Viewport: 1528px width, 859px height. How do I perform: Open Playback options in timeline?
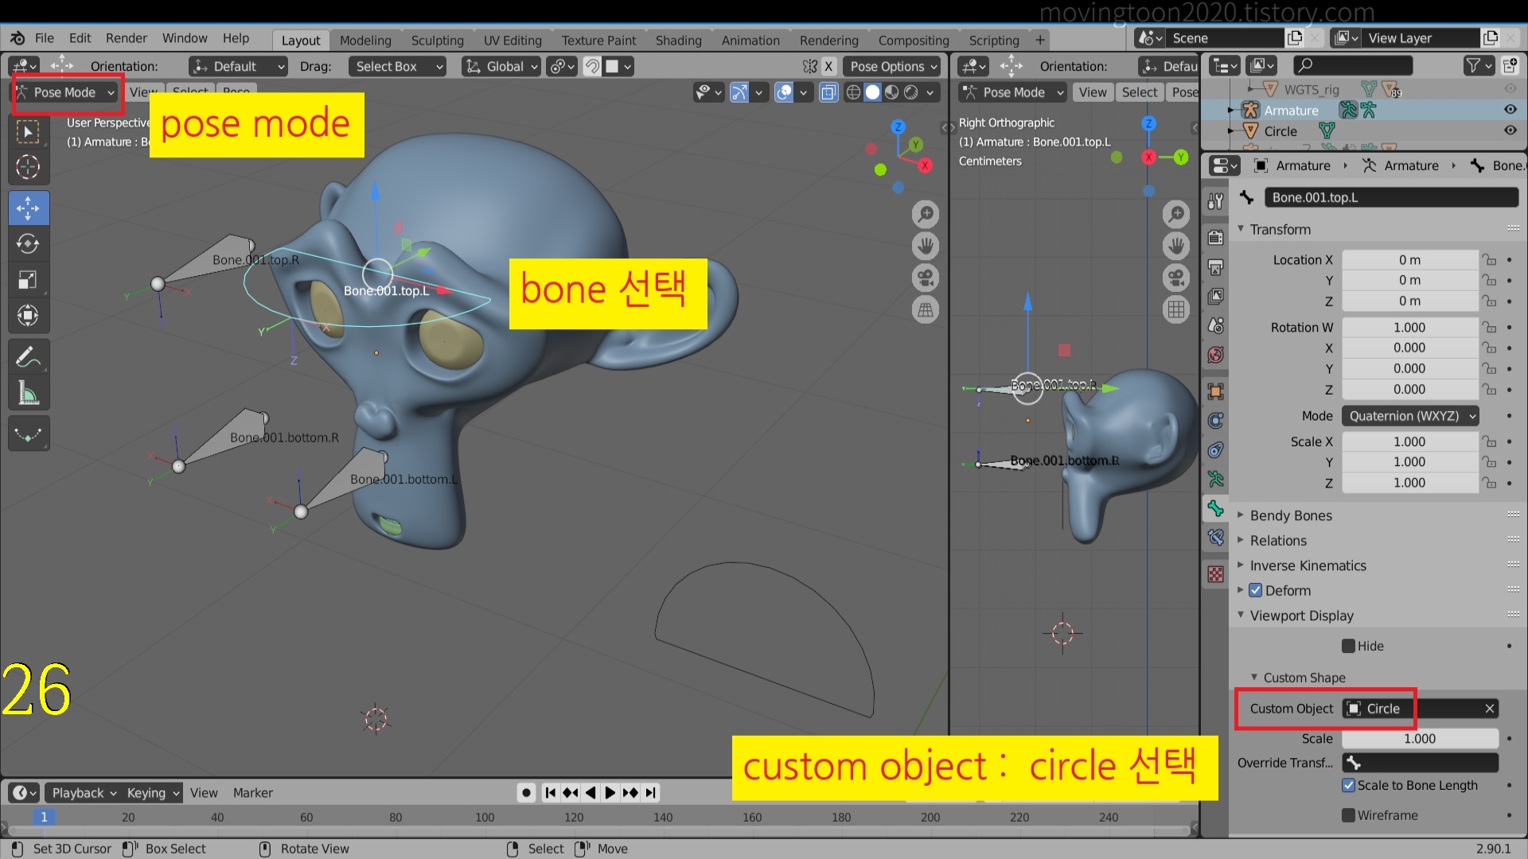84,793
